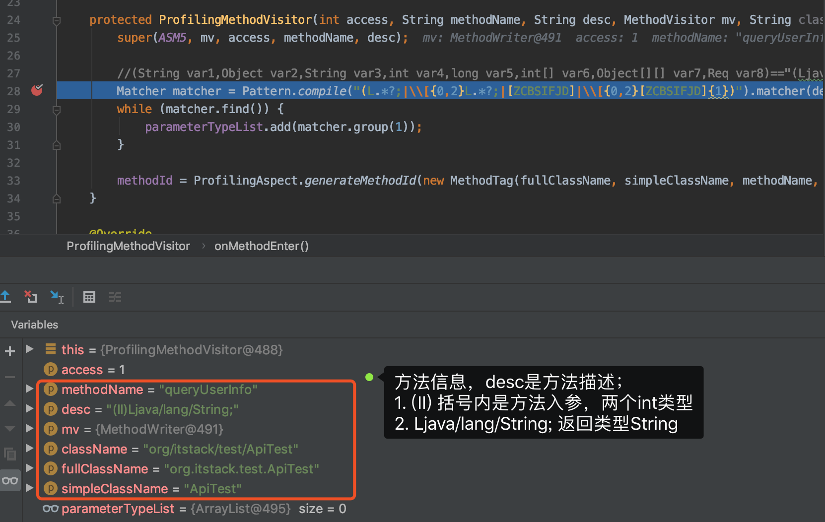
Task: Collapse the constructor fold marker at line 24
Action: point(57,21)
